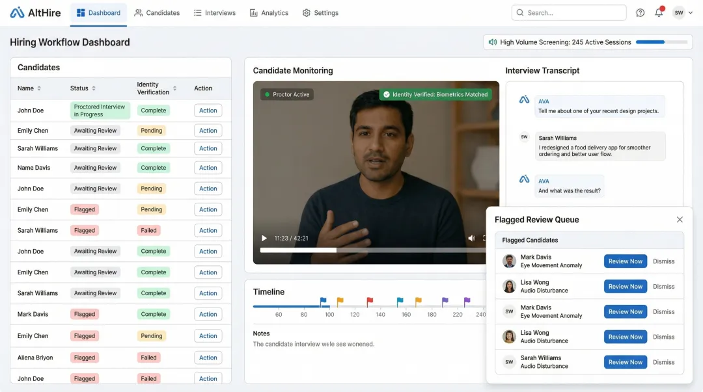Mute the candidate video audio

[472, 237]
